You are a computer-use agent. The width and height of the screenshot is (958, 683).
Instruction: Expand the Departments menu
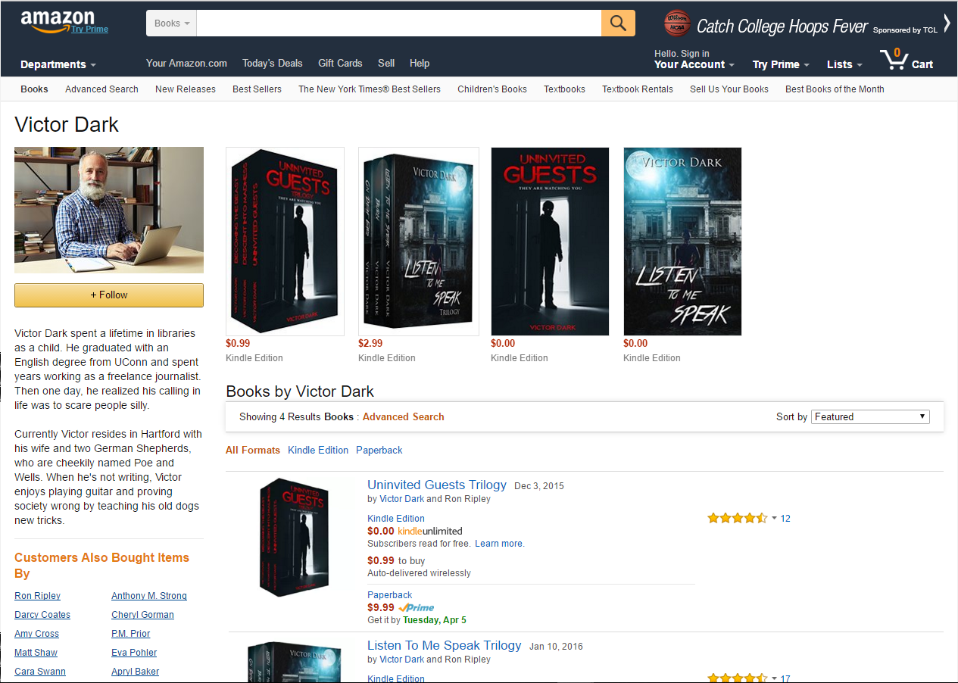click(x=58, y=64)
